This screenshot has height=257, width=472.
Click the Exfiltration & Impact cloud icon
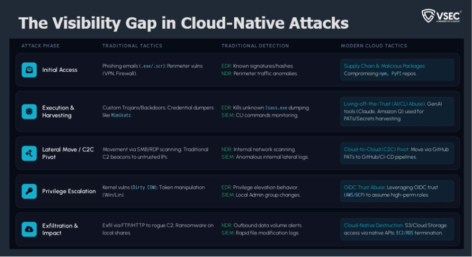29,229
